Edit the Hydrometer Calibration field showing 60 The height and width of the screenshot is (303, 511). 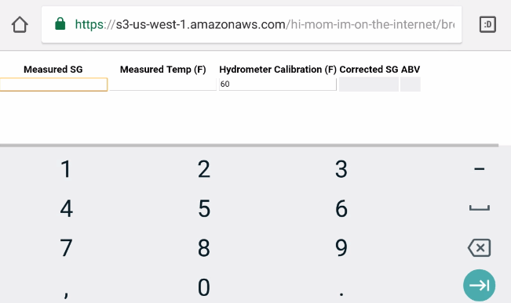point(278,85)
